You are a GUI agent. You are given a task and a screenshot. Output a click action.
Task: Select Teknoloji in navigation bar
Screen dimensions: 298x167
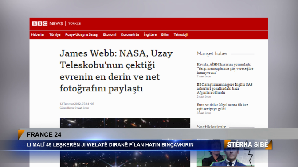tap(180, 34)
